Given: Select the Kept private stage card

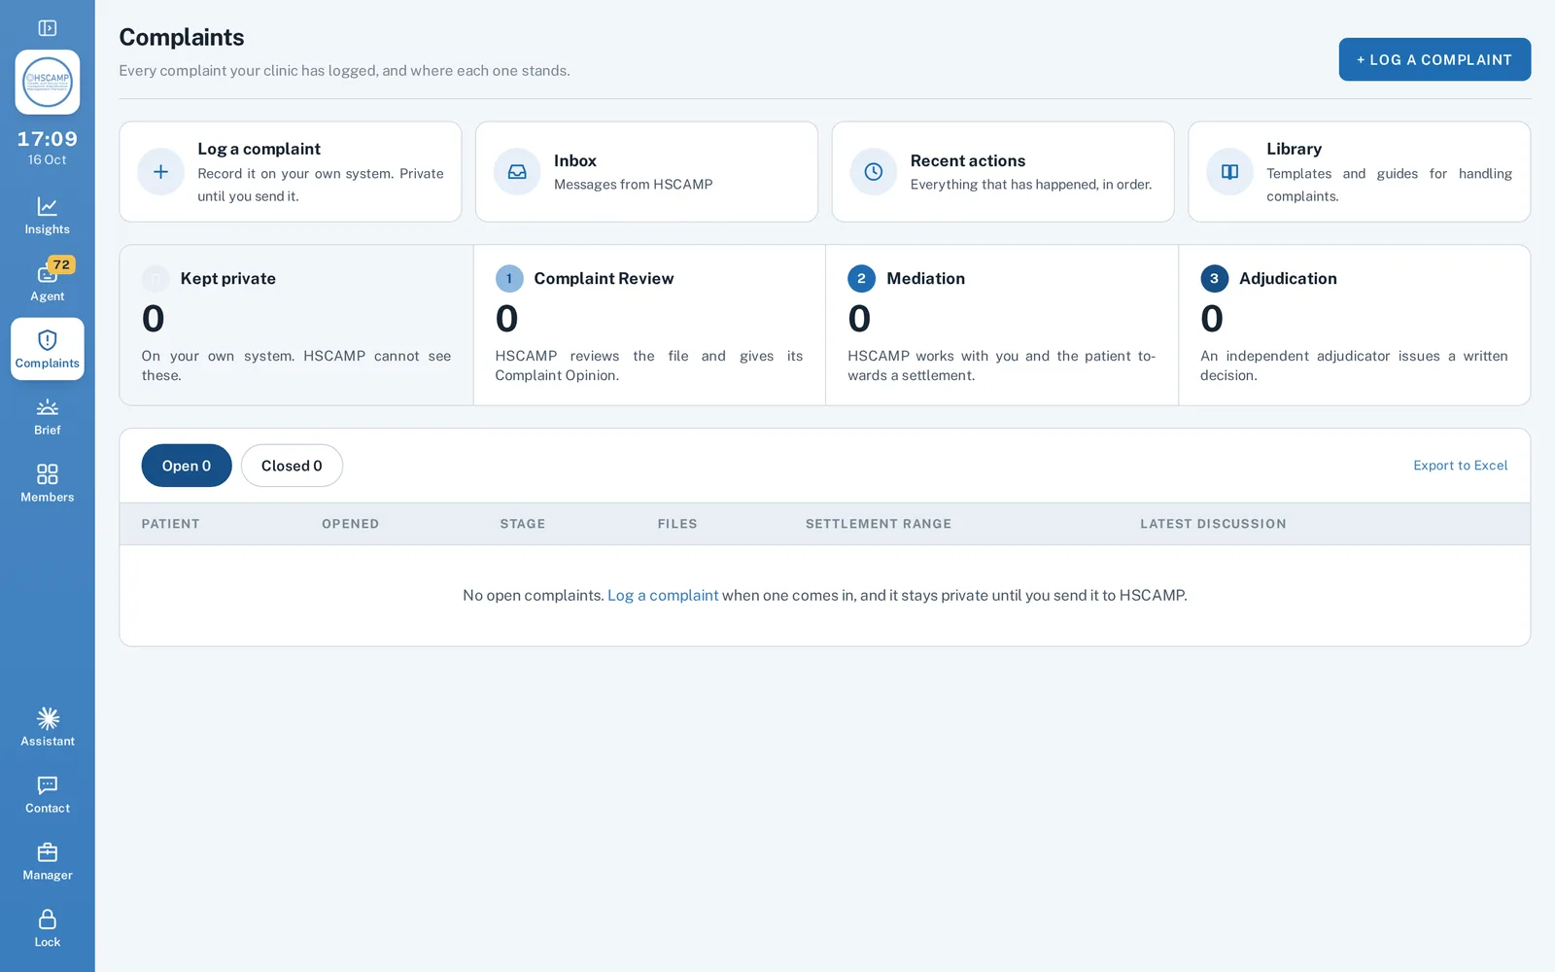Looking at the screenshot, I should point(296,325).
